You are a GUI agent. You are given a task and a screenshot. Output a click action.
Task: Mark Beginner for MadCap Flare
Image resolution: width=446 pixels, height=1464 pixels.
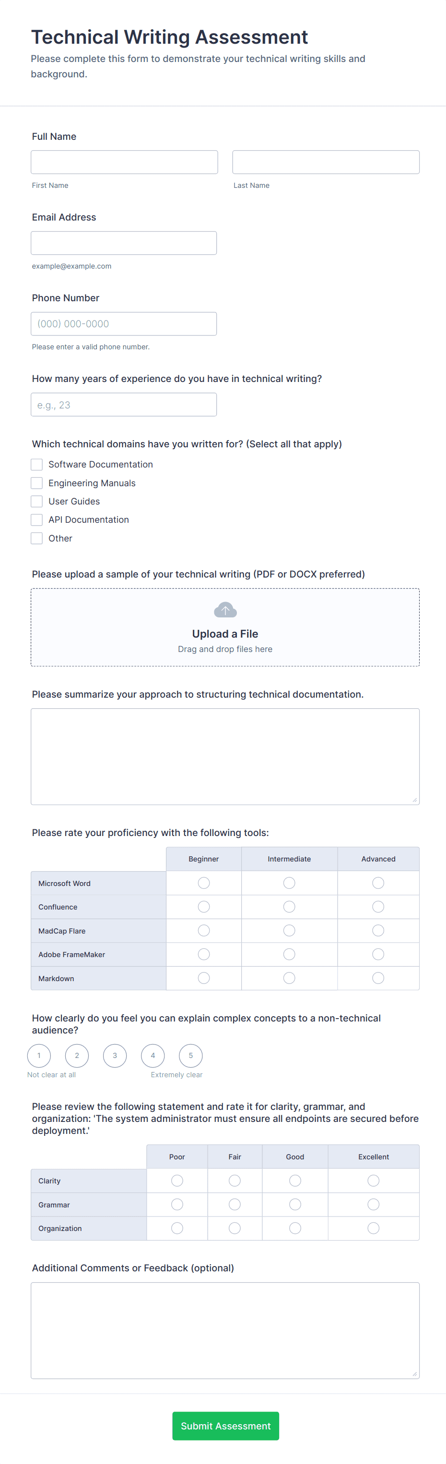pos(204,930)
